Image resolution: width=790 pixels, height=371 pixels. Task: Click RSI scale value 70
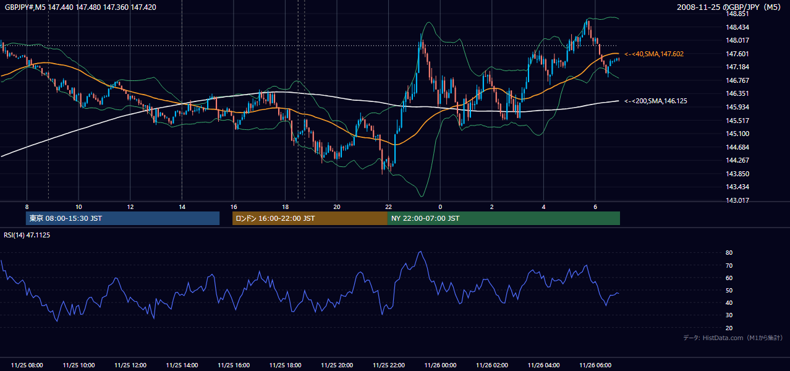(x=729, y=265)
